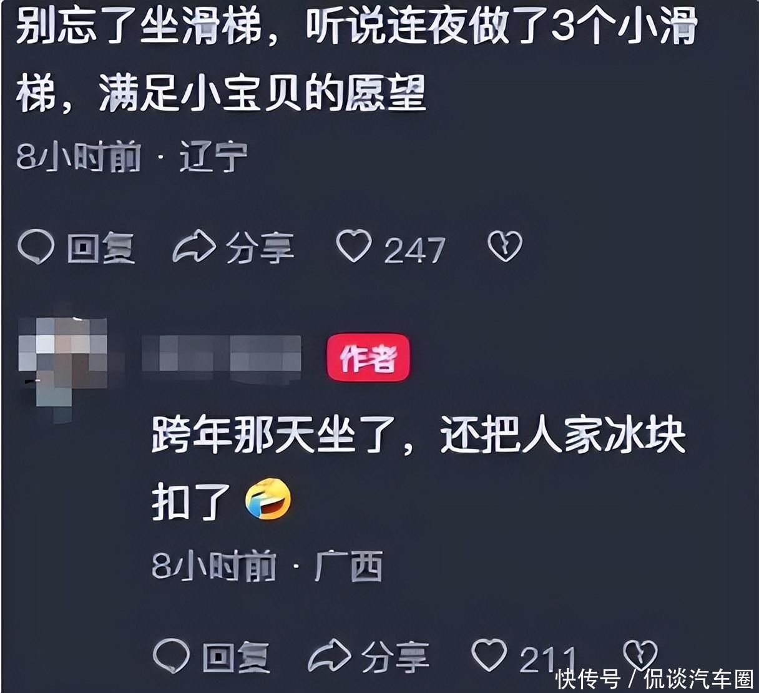Click the 回复 label under the Guangxi reply
Image resolution: width=759 pixels, height=693 pixels.
coord(237,657)
